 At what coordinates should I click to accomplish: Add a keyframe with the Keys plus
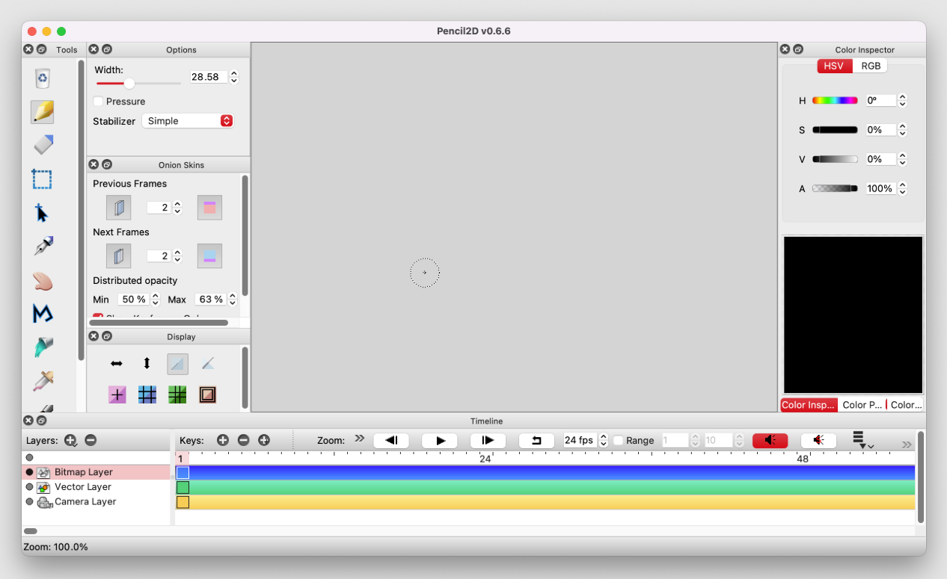pyautogui.click(x=222, y=441)
